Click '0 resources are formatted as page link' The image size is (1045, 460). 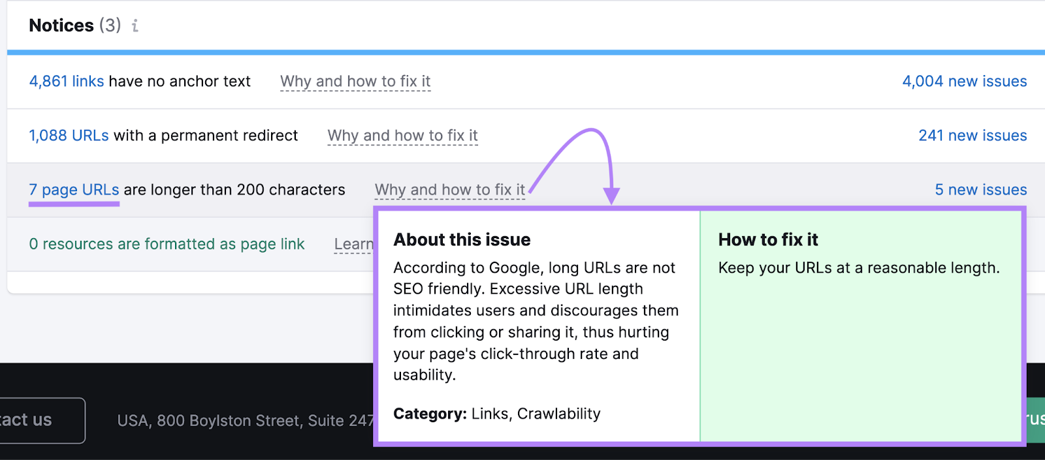click(x=167, y=244)
